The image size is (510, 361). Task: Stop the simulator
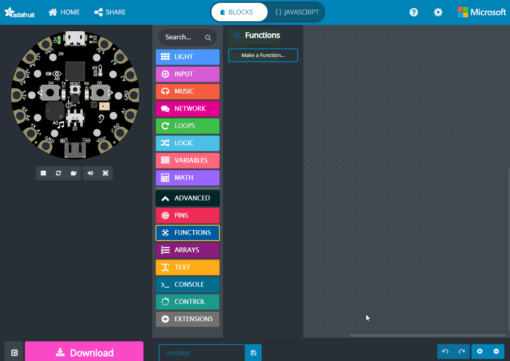pos(43,173)
